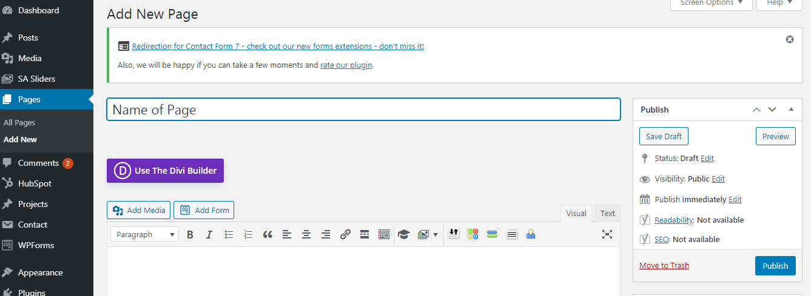Align text left
The width and height of the screenshot is (811, 296).
coord(287,235)
